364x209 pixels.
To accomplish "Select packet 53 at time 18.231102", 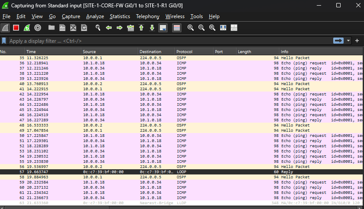I will 181,151.
